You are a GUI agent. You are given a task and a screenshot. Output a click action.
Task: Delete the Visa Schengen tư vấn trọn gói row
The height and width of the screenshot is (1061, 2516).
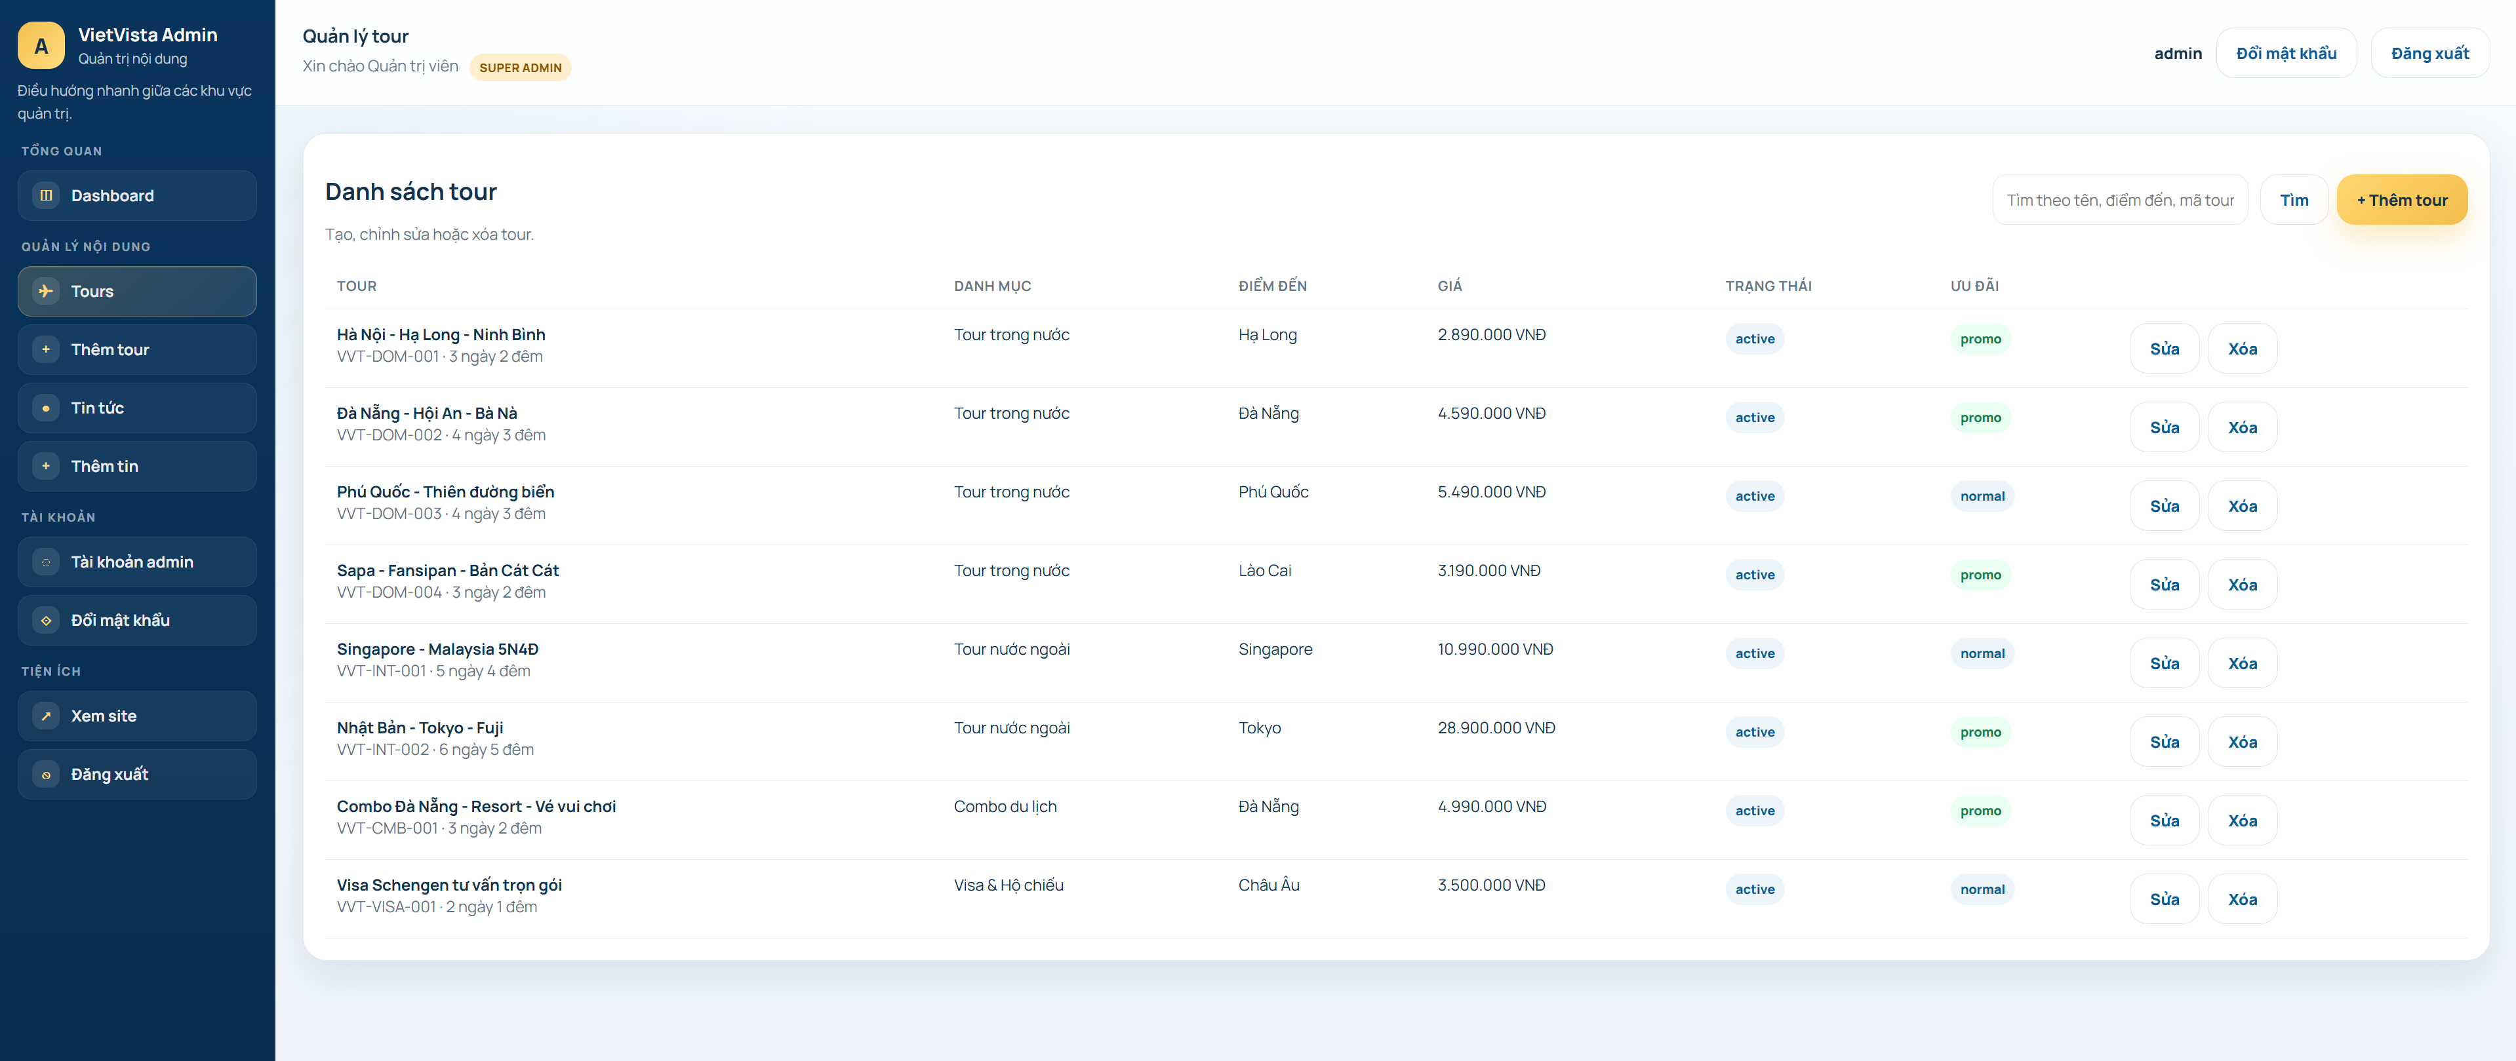[2243, 899]
